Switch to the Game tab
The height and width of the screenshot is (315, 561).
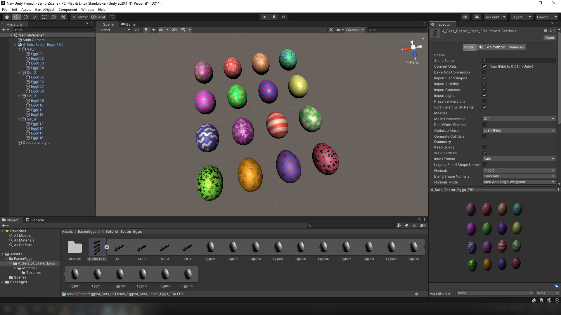click(128, 24)
